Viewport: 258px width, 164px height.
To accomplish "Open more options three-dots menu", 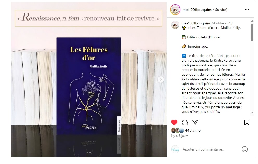I will [247, 10].
